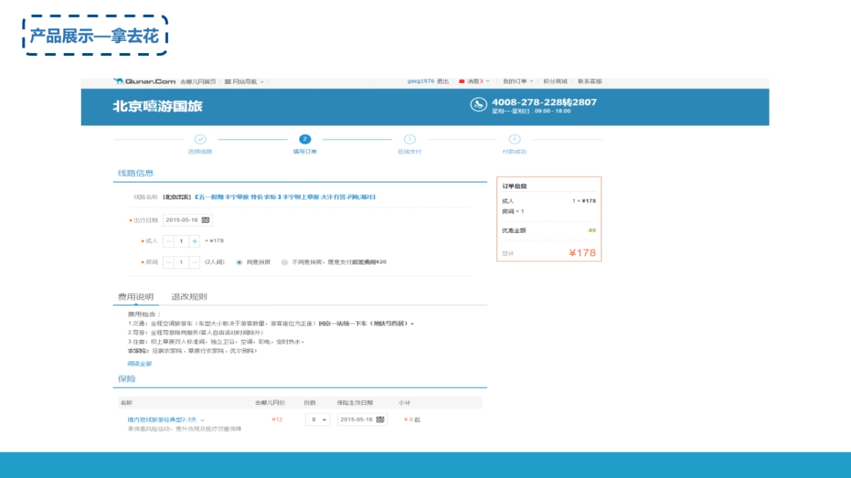Image resolution: width=851 pixels, height=478 pixels.
Task: Click the step 2 填写订单 circle icon
Action: point(304,138)
